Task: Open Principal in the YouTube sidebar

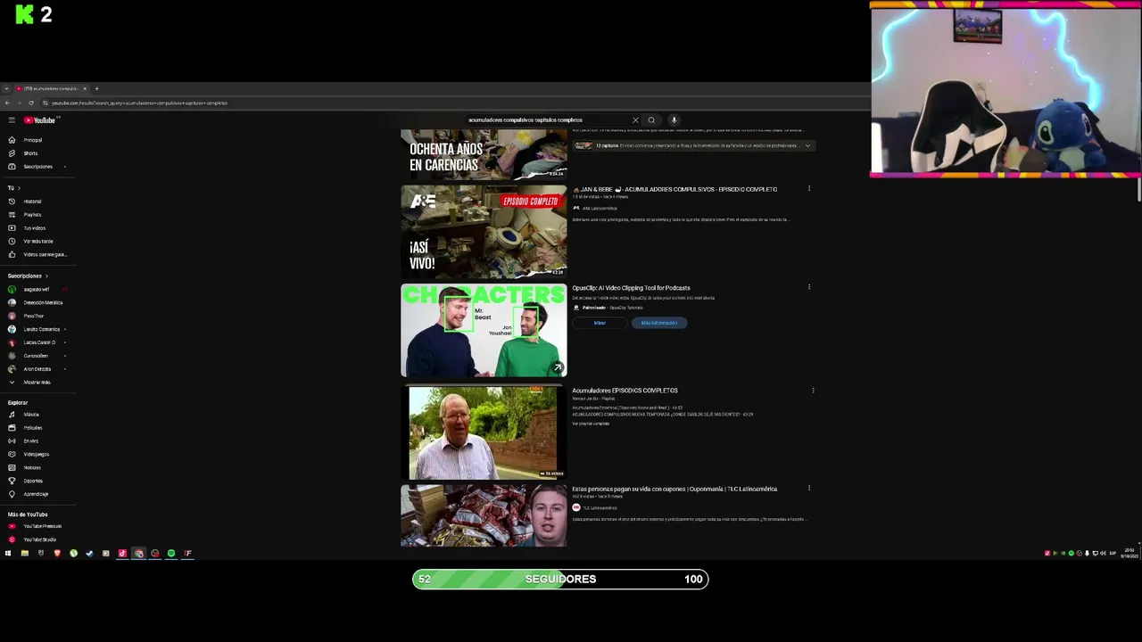Action: [33, 140]
